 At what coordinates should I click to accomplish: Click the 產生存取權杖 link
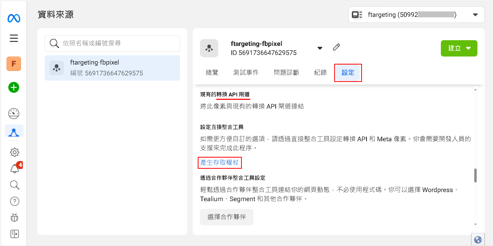(x=220, y=163)
